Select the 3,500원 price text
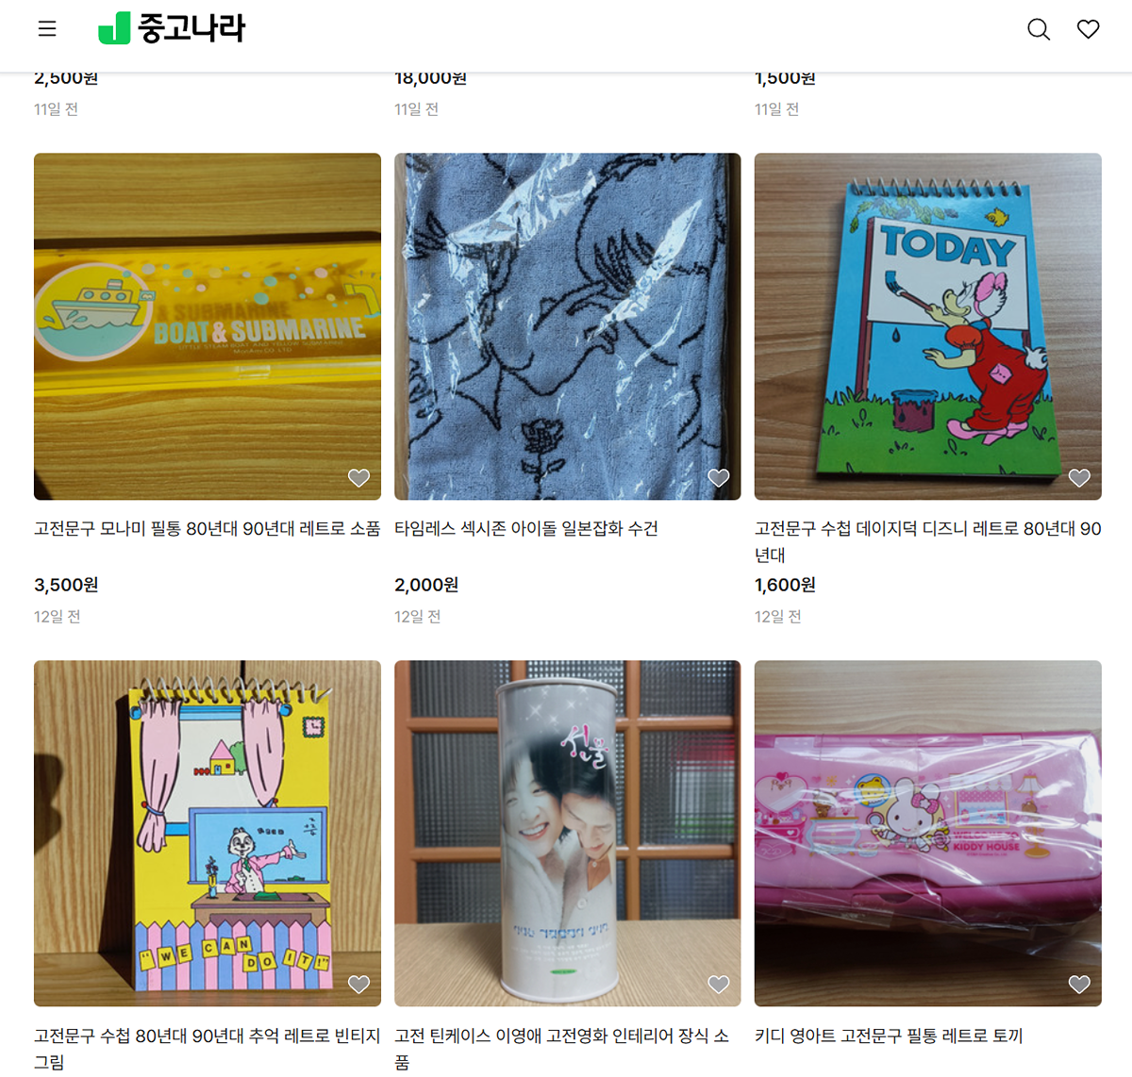The image size is (1132, 1077). 66,585
